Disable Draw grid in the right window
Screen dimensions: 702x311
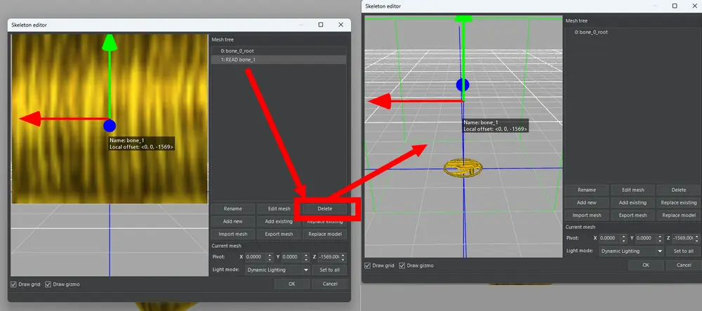point(368,265)
